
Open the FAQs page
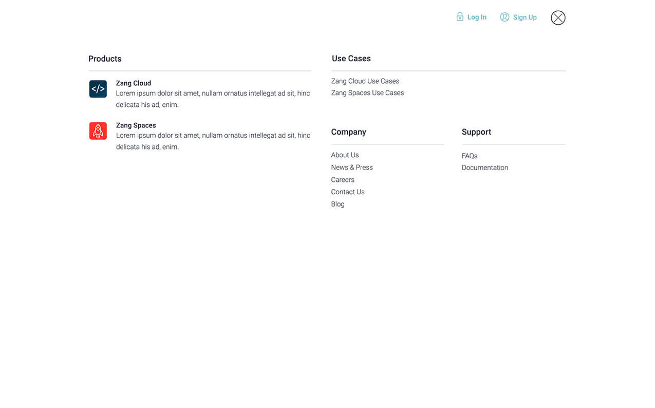(469, 155)
